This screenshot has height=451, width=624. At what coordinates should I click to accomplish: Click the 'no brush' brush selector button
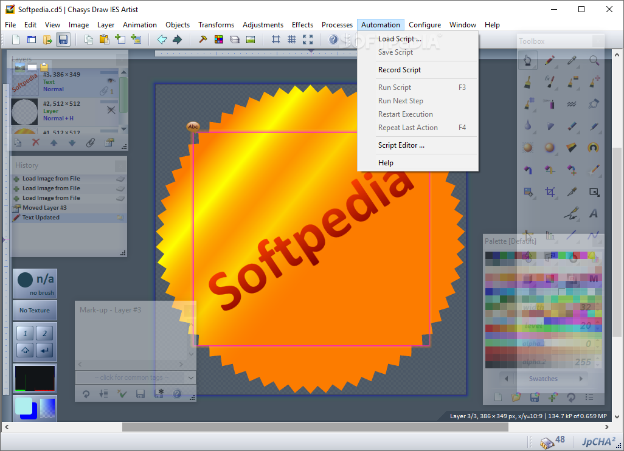[35, 284]
